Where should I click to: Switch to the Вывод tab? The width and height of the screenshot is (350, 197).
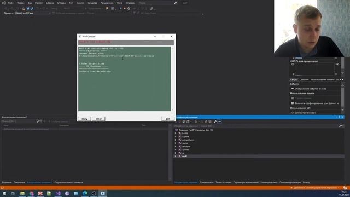[306, 182]
